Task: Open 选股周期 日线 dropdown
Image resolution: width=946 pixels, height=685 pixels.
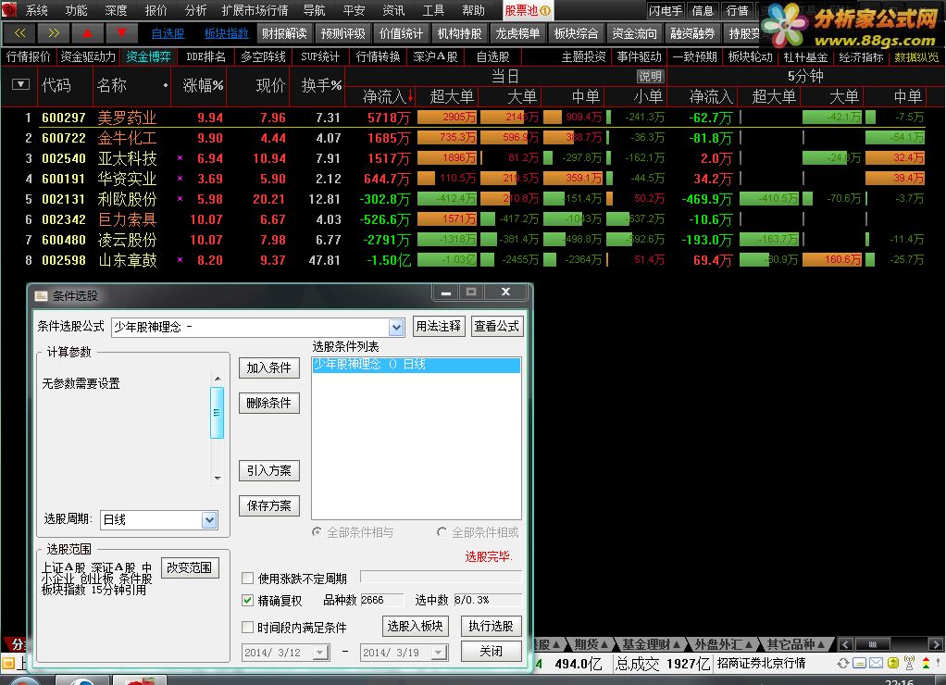Action: 209,519
